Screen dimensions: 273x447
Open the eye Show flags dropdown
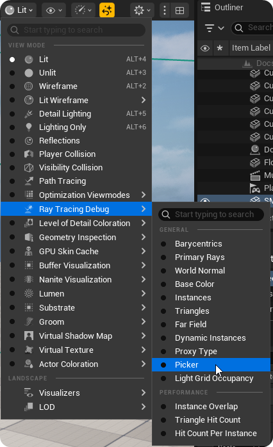(54, 10)
